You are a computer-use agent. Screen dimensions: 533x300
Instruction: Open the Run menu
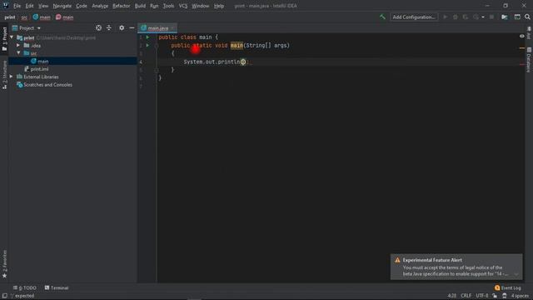154,6
